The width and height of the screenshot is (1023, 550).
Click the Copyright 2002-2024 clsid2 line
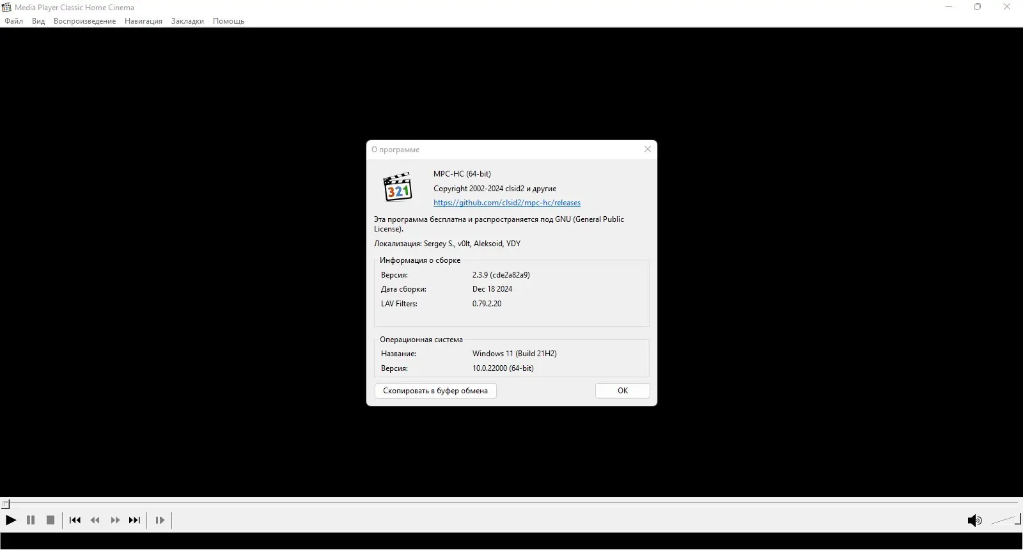tap(495, 189)
